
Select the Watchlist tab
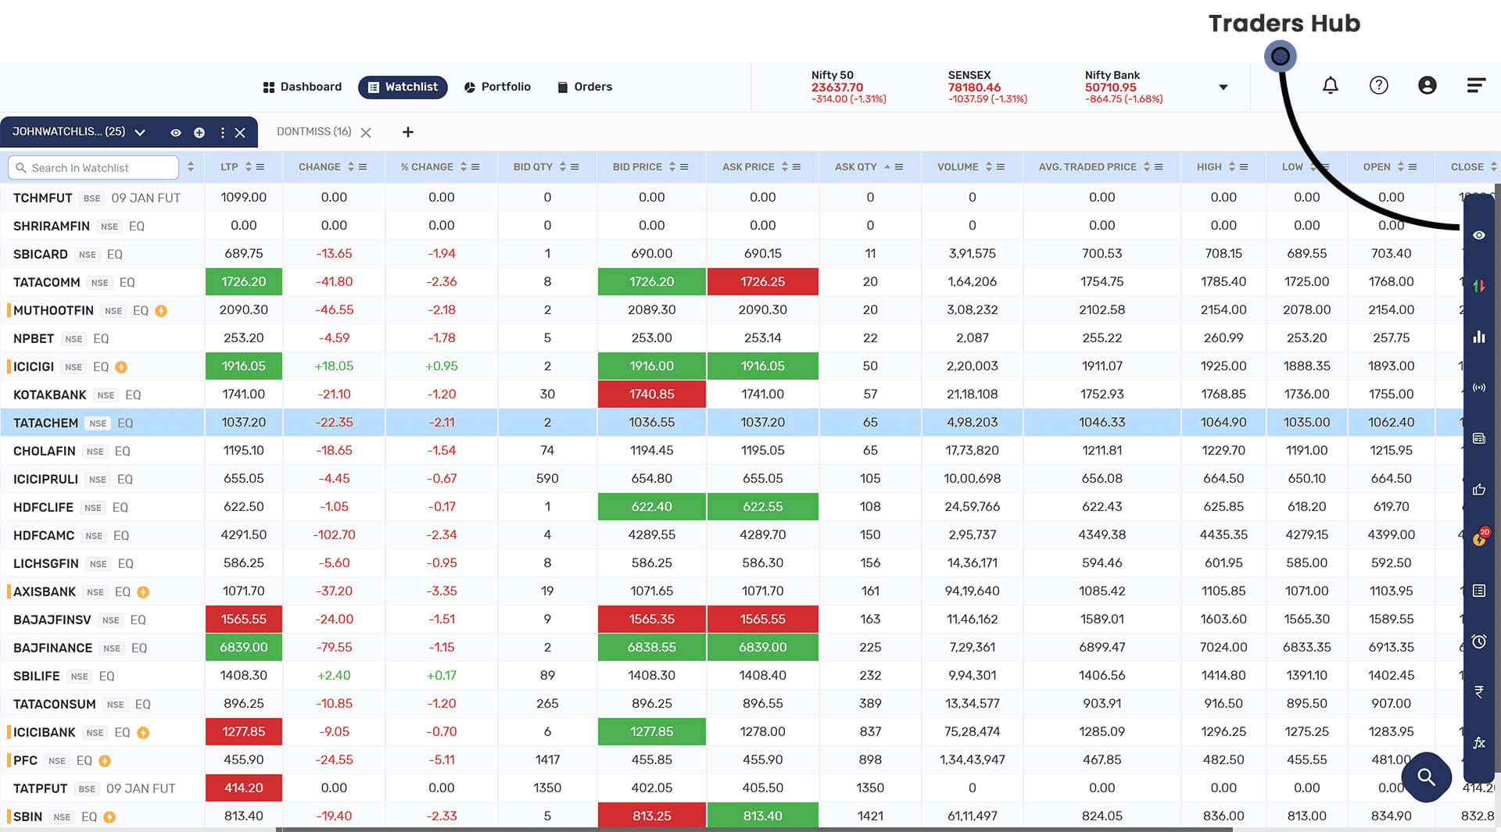click(403, 87)
